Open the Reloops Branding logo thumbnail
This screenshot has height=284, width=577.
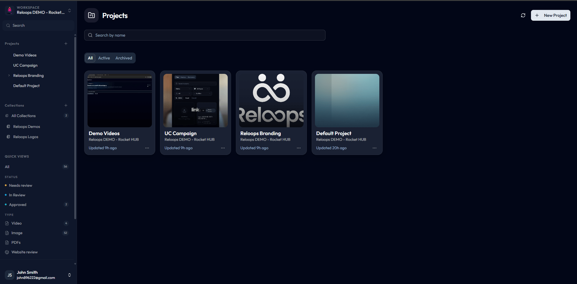tap(271, 101)
